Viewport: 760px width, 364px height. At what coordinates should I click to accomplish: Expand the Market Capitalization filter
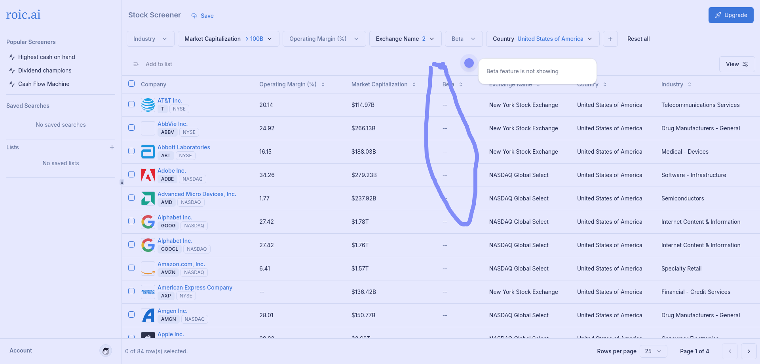228,39
